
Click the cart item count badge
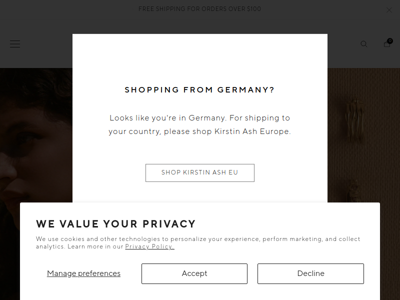click(390, 41)
